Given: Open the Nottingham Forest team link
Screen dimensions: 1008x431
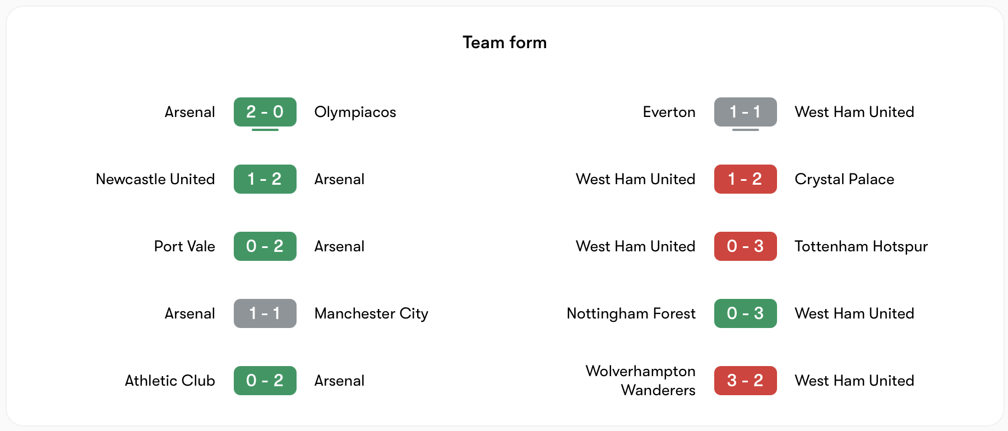Looking at the screenshot, I should point(631,313).
